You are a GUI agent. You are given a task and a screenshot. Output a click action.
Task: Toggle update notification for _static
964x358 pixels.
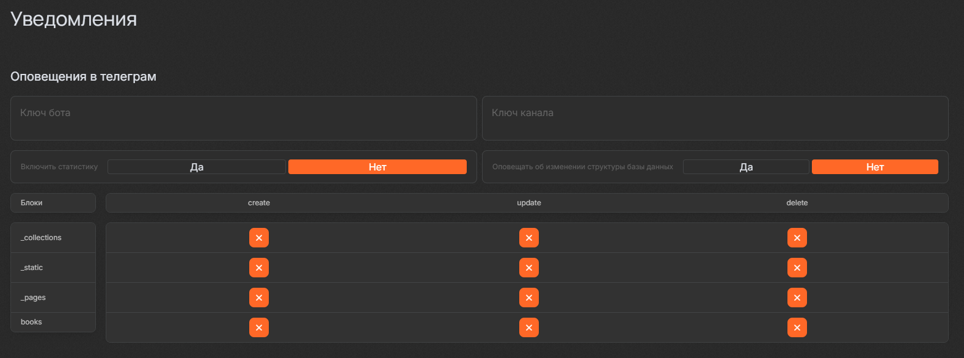point(529,268)
